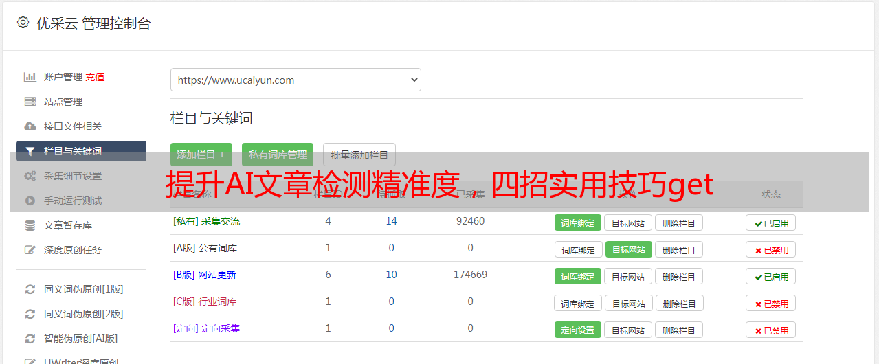This screenshot has width=879, height=364.
Task: Open 智能伪原创[AI版] in sidebar
Action: pyautogui.click(x=81, y=339)
